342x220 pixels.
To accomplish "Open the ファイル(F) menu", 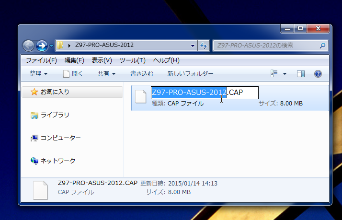I will pyautogui.click(x=42, y=60).
